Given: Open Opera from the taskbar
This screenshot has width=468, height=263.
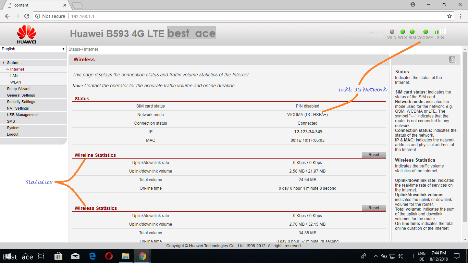Looking at the screenshot, I should [x=109, y=256].
